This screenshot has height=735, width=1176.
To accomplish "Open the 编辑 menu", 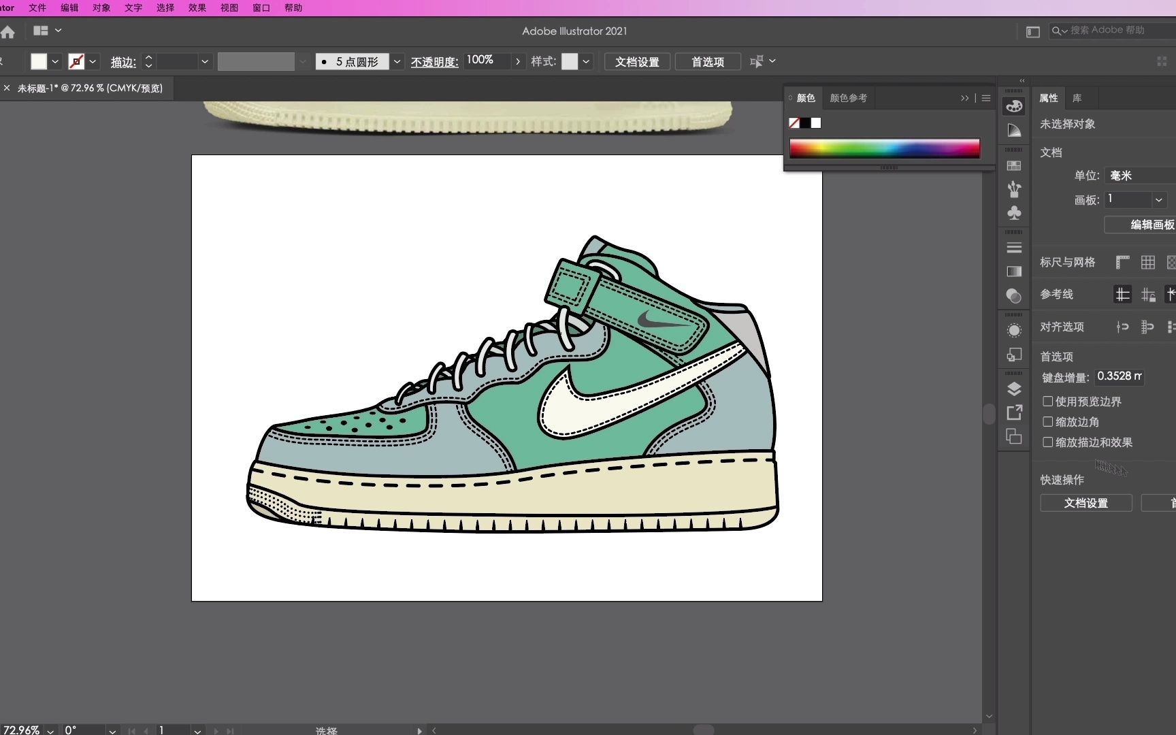I will click(x=69, y=8).
